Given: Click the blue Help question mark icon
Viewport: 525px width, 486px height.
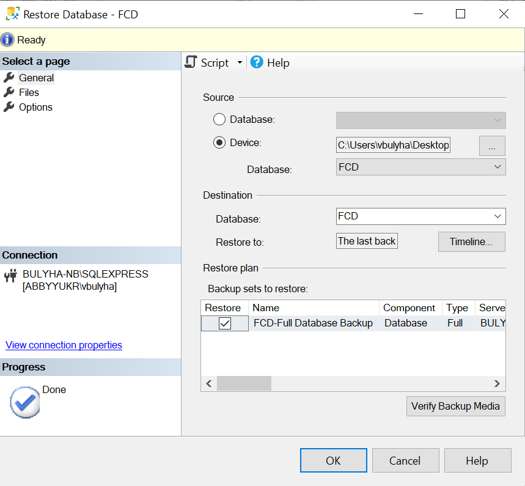Looking at the screenshot, I should pos(257,62).
